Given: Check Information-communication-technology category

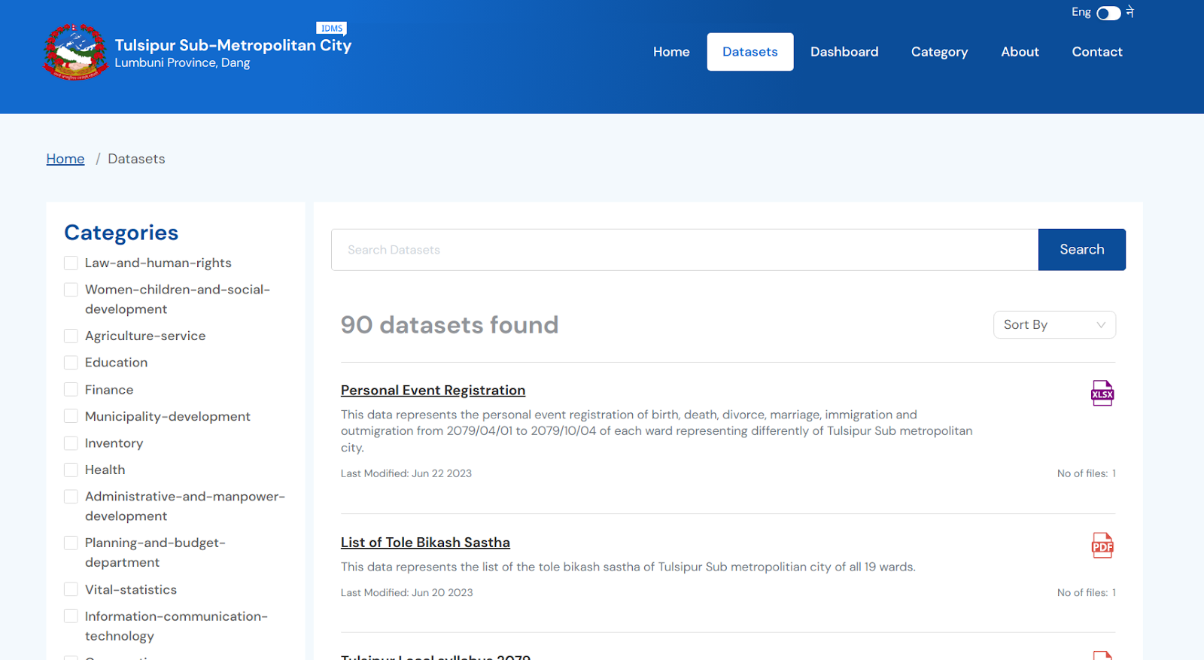Looking at the screenshot, I should pyautogui.click(x=71, y=616).
